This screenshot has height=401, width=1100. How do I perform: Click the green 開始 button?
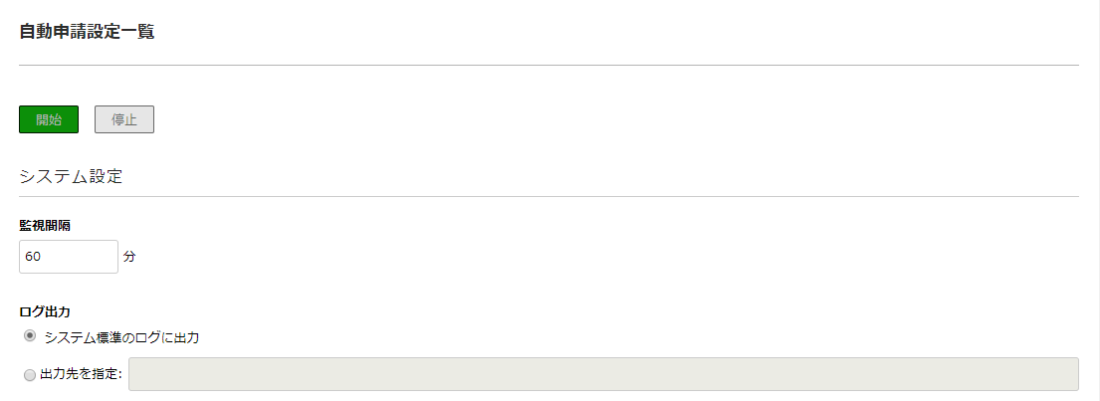(49, 119)
